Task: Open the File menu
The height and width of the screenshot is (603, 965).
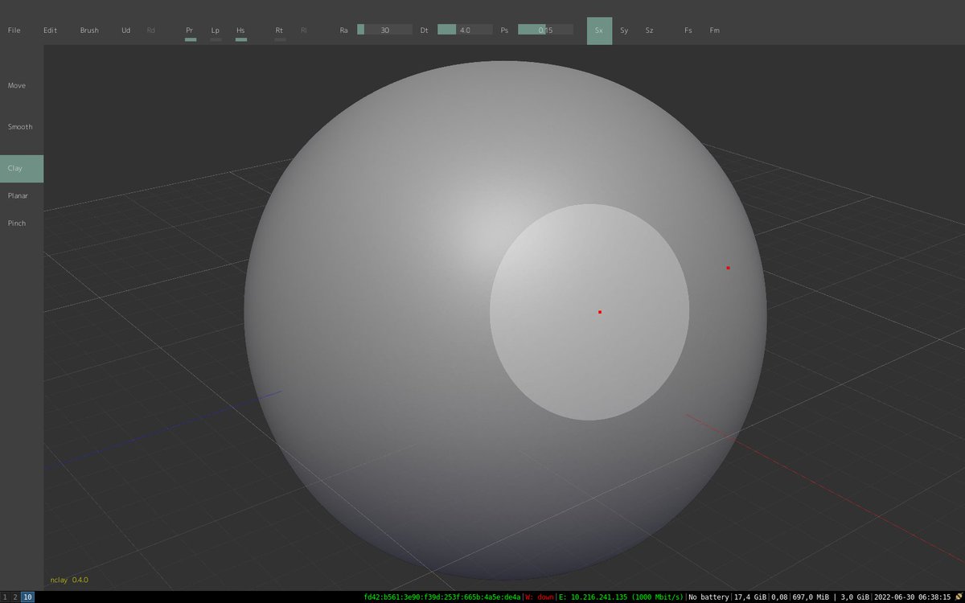Action: tap(13, 30)
